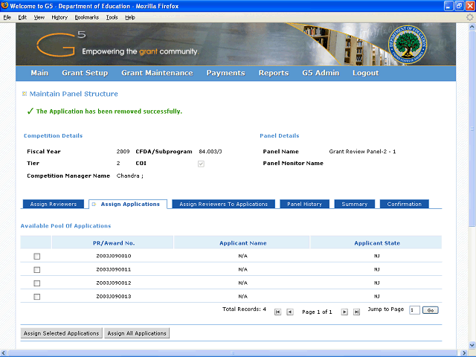Switch to the Assign Reviewers tab
This screenshot has height=357, width=476.
click(54, 204)
